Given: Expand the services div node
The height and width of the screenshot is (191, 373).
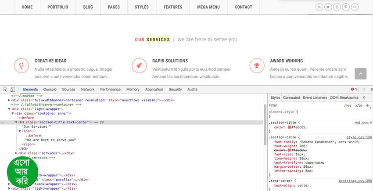Looking at the screenshot, I should coord(16,153).
